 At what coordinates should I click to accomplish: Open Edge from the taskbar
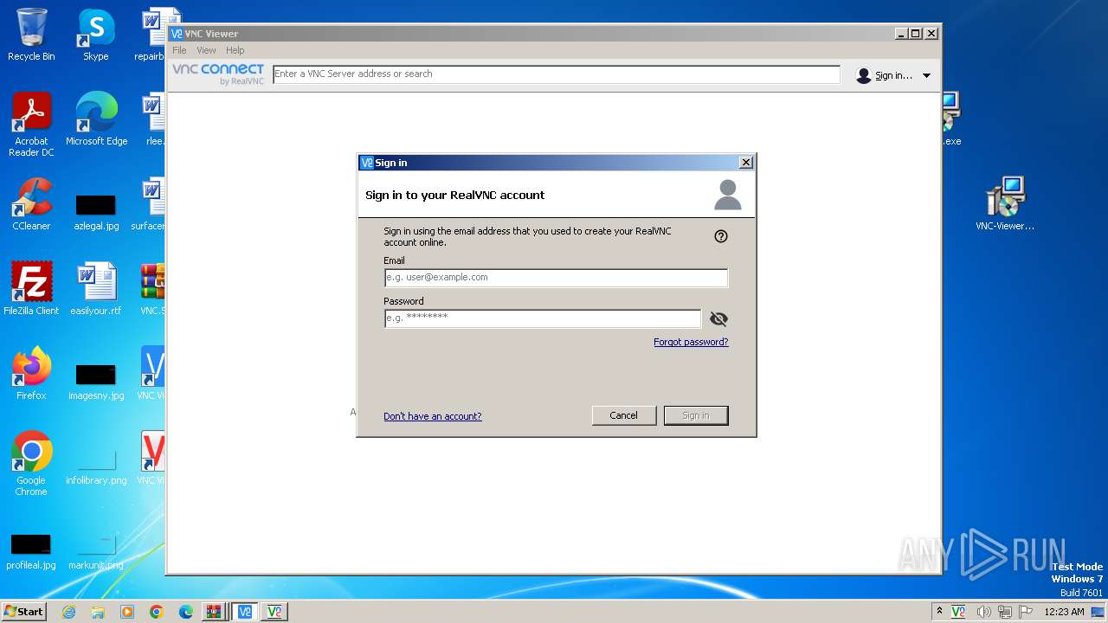pos(186,612)
